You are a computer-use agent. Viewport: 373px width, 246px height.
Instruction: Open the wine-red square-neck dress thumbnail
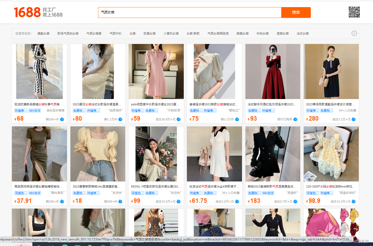coord(273,71)
